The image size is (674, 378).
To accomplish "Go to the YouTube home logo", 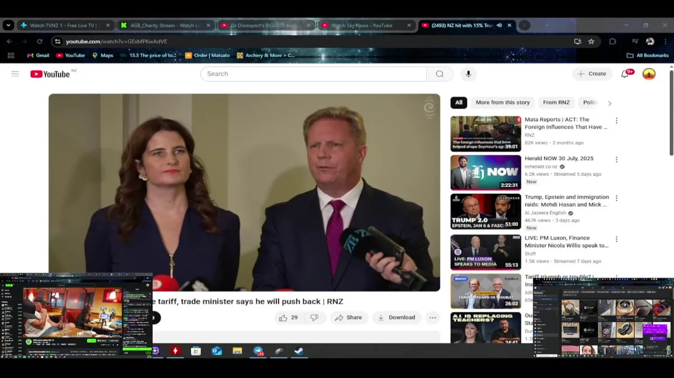I will click(50, 74).
